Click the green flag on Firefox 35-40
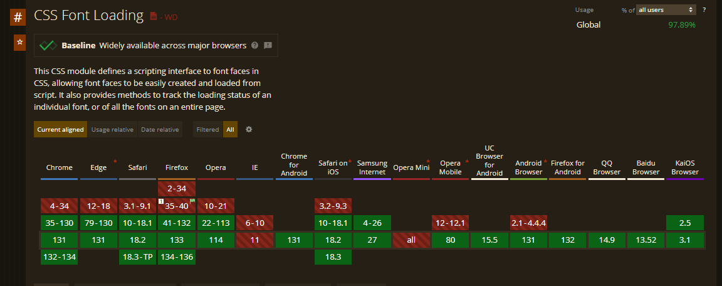The width and height of the screenshot is (722, 286). click(x=192, y=201)
